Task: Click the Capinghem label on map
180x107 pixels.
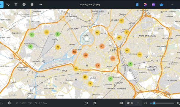Action: click(x=17, y=33)
